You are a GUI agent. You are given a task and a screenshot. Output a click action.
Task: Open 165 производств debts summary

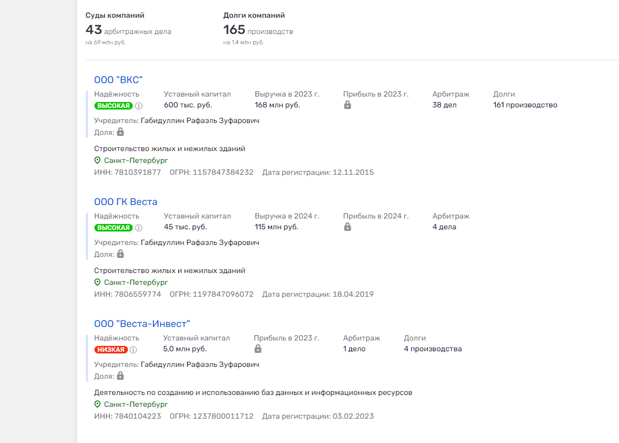click(258, 31)
